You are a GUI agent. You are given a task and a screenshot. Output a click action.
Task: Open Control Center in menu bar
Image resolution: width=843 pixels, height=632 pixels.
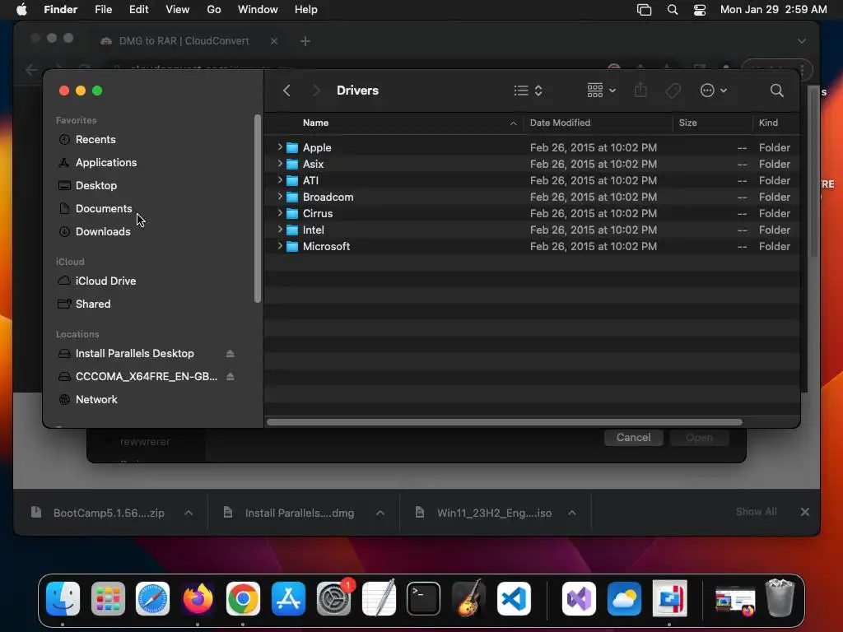700,10
